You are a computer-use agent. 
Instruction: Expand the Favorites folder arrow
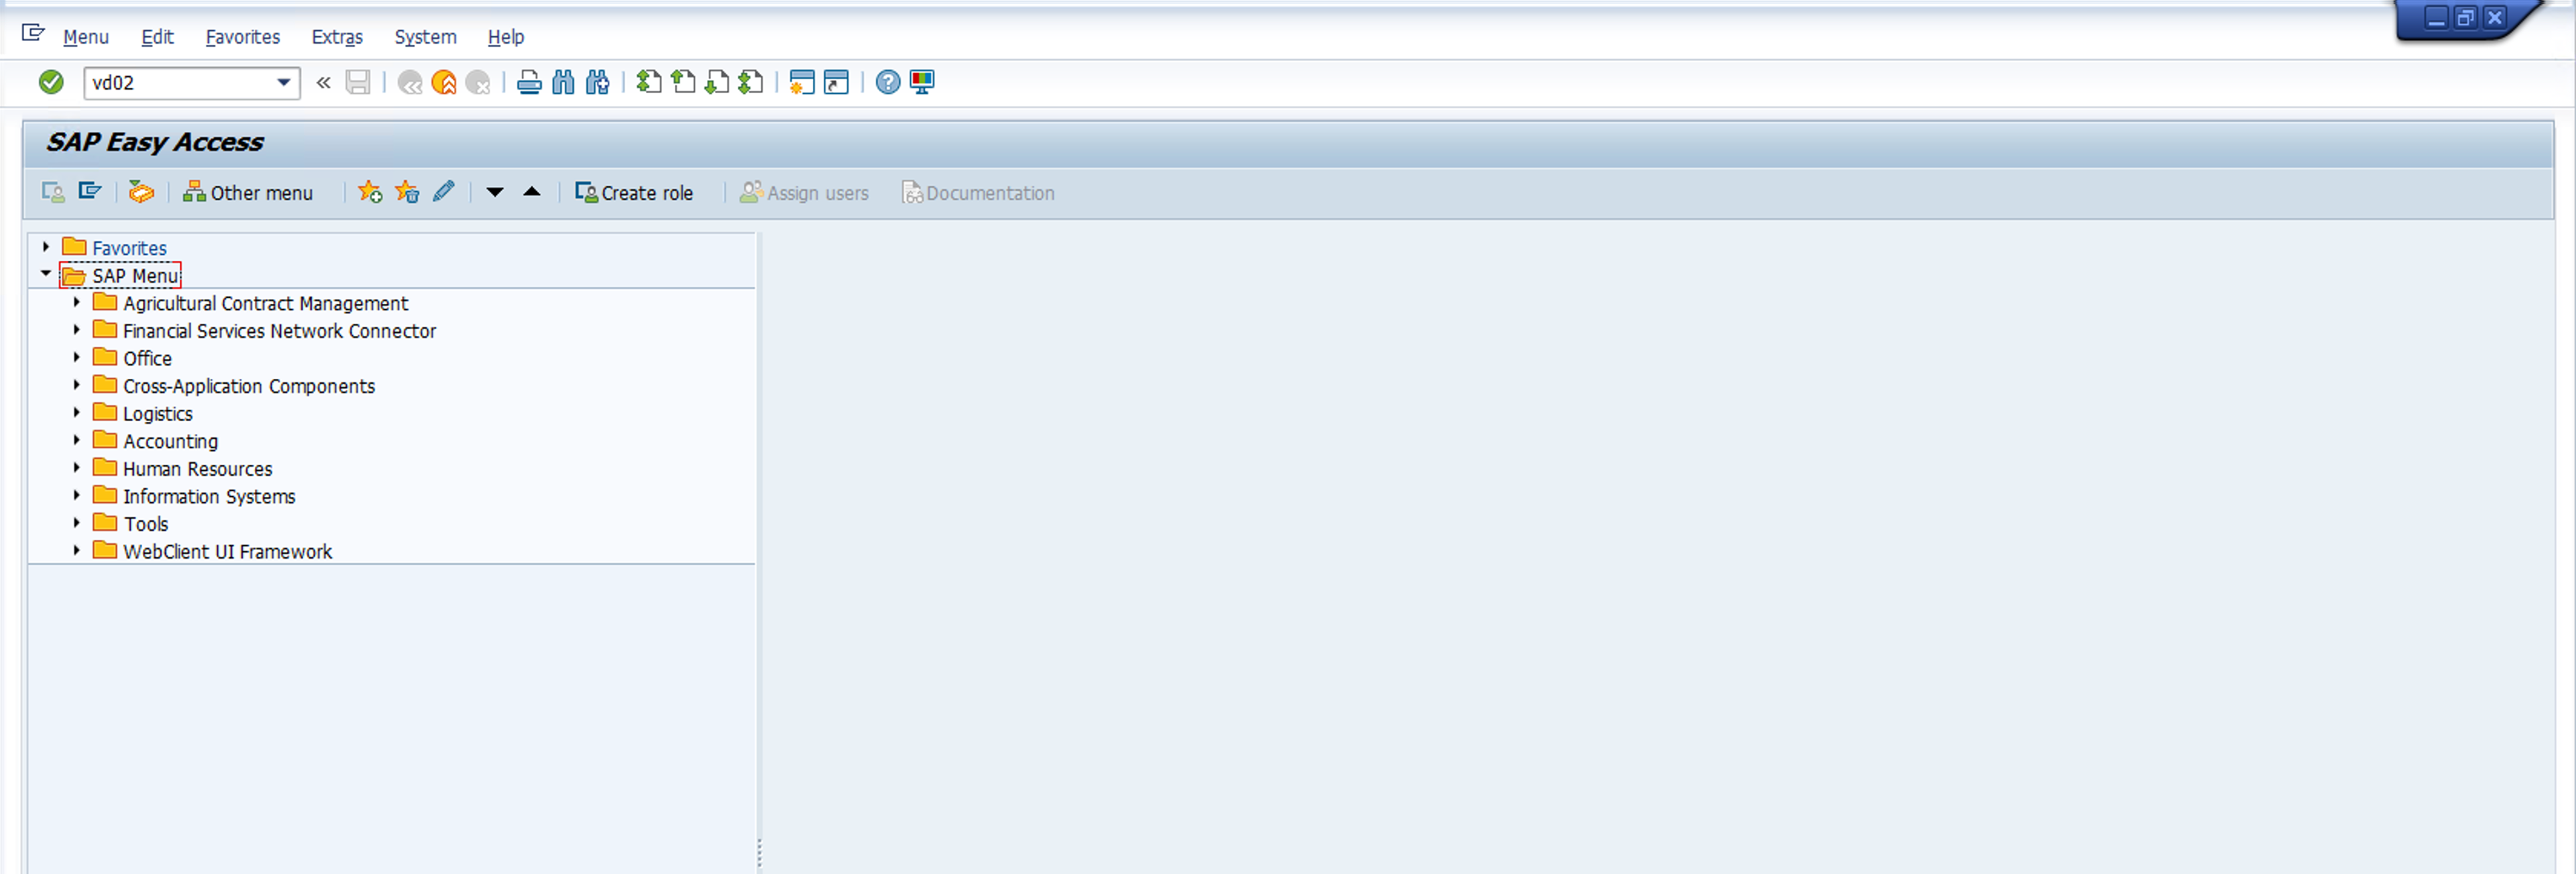[46, 246]
